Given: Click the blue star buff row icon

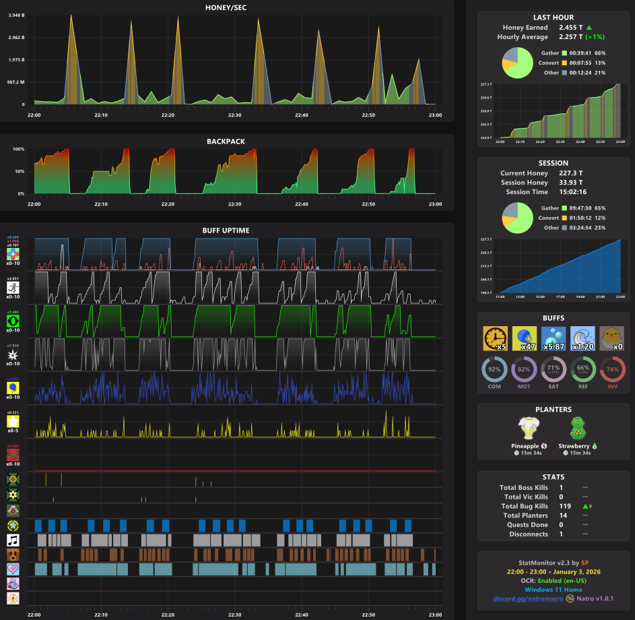Looking at the screenshot, I should 13,526.
